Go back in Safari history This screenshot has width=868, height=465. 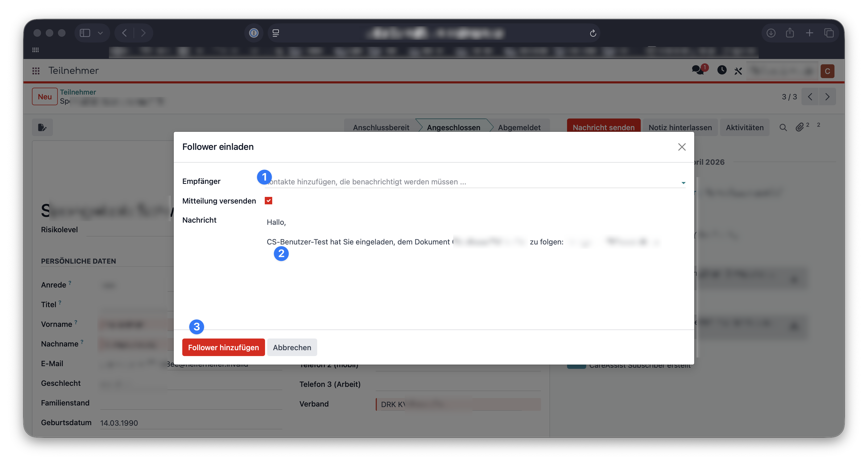tap(124, 33)
